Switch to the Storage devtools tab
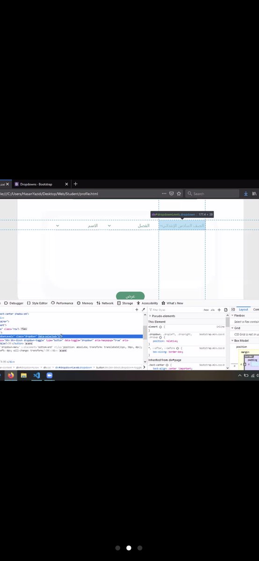The image size is (259, 561). [125, 303]
